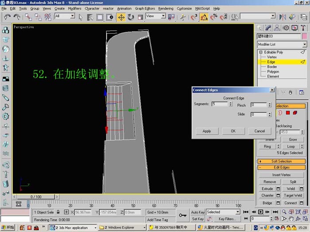310x232 pixels.
Task: Activate the Select and Move tool
Action: click(121, 17)
